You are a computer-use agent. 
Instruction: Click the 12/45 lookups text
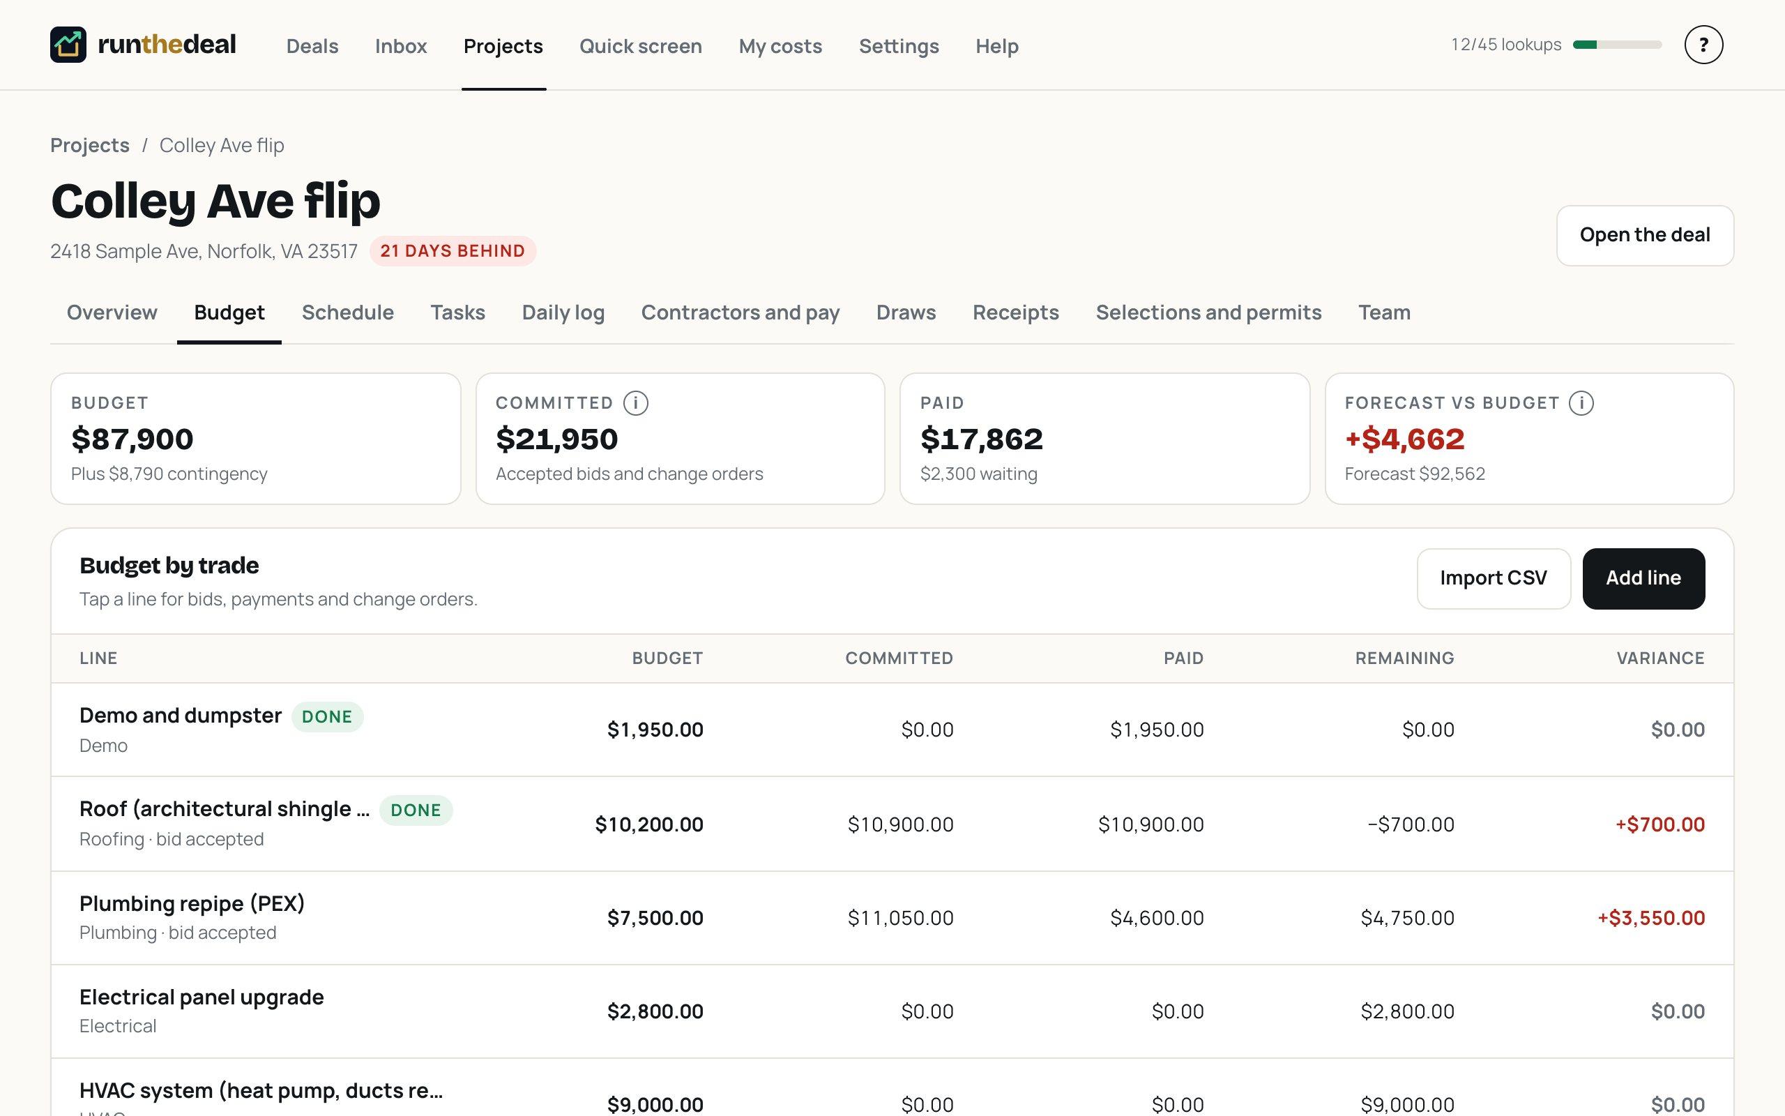1505,45
